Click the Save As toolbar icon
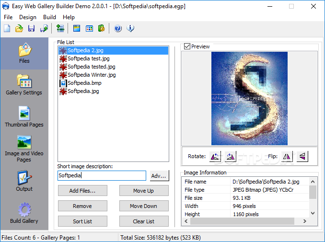The image size is (325, 242). click(x=44, y=28)
